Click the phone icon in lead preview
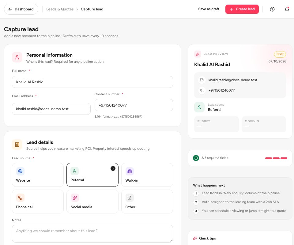Image resolution: width=294 pixels, height=245 pixels. point(202,90)
